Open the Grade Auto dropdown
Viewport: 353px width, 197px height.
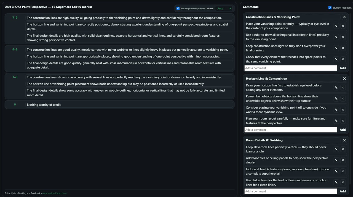click(224, 9)
